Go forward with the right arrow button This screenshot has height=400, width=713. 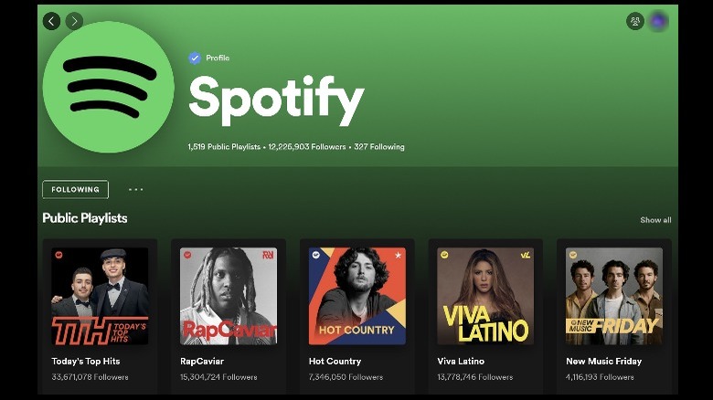(x=74, y=21)
